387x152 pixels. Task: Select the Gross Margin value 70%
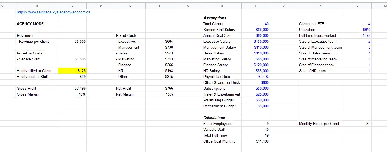72,94
